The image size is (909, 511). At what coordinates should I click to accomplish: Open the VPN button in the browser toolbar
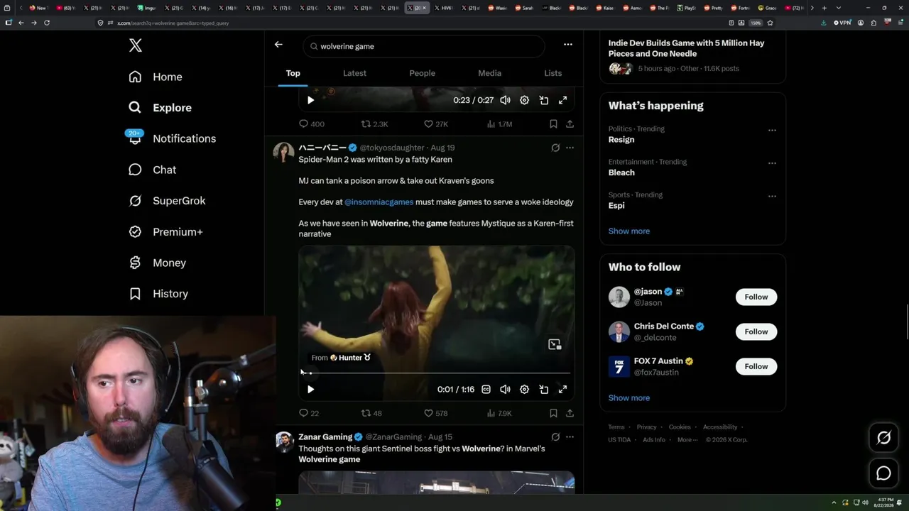tap(842, 23)
